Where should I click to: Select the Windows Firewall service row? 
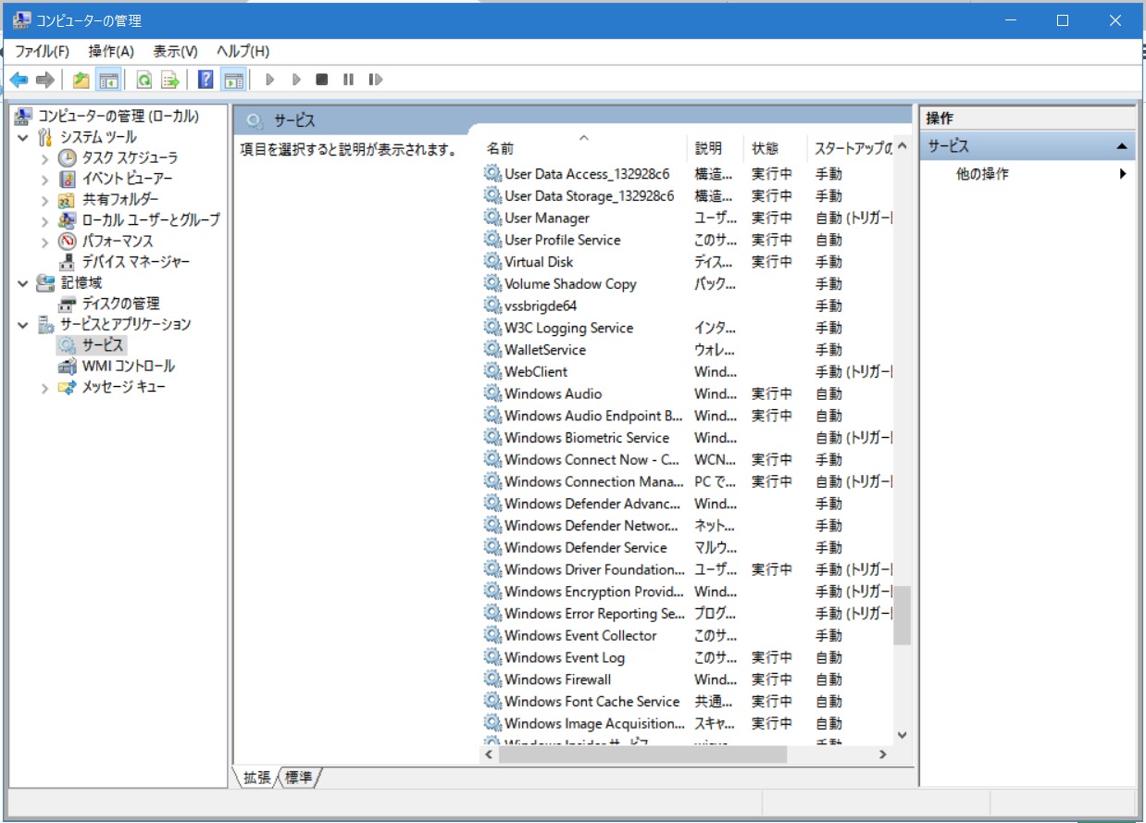pyautogui.click(x=557, y=680)
